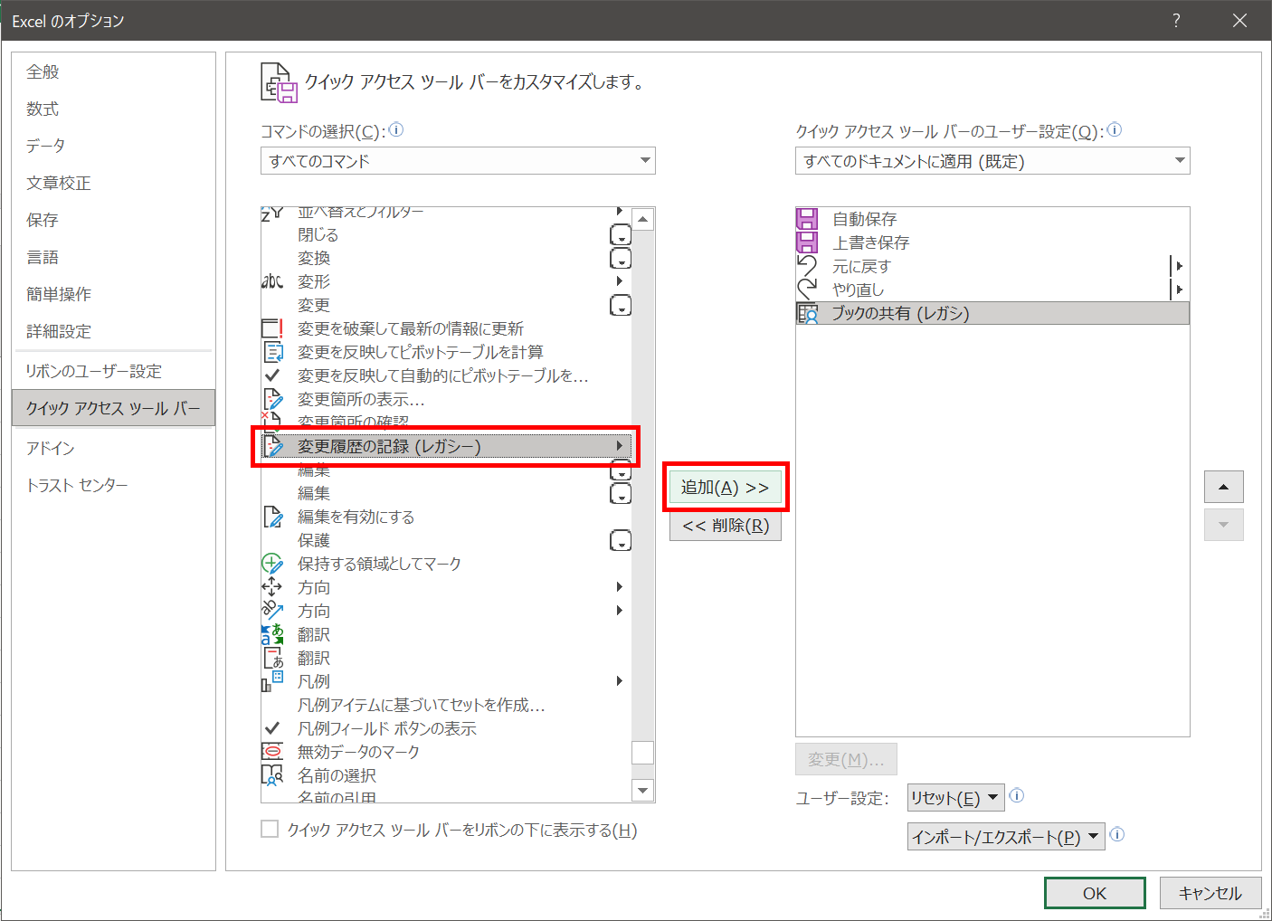Viewport: 1272px width, 921px height.
Task: Click the 自動保存 icon in right list
Action: pos(807,219)
